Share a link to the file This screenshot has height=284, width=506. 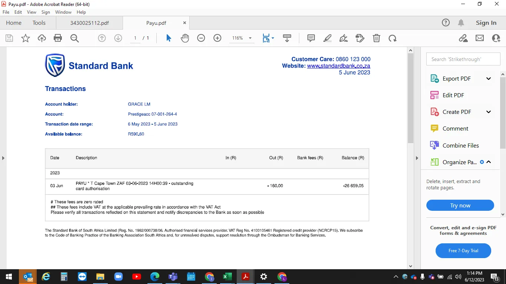463,38
